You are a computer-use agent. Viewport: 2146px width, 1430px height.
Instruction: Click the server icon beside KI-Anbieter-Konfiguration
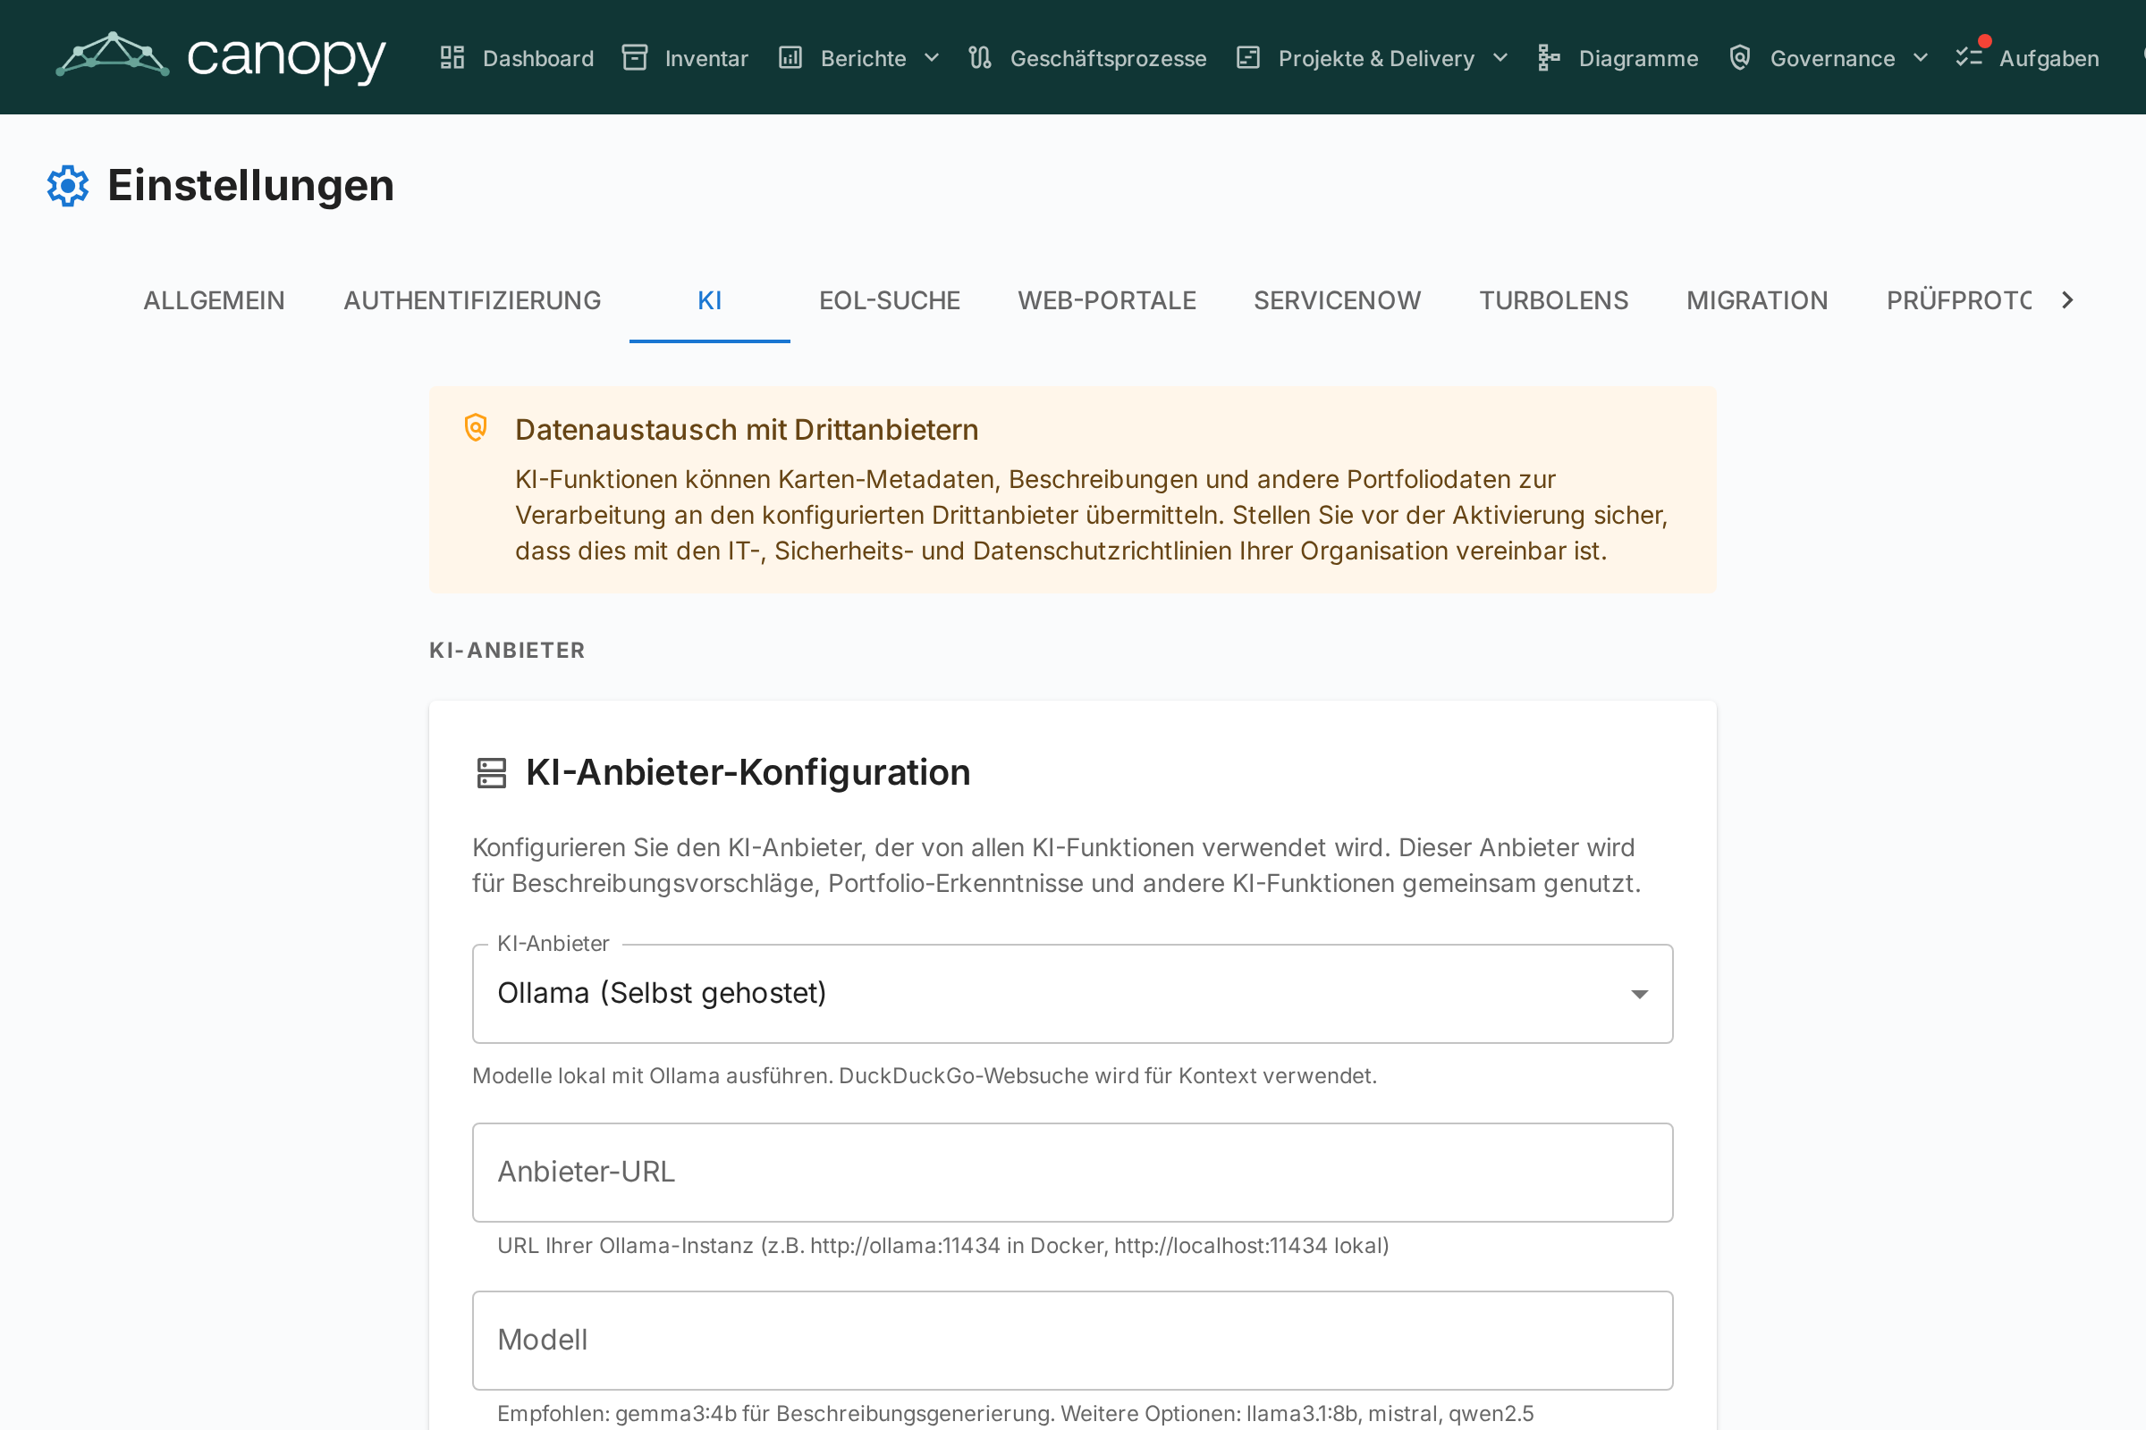click(x=492, y=773)
